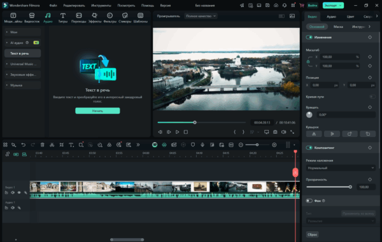Toggle the Изменения switch off
Image resolution: width=382 pixels, height=242 pixels.
tap(309, 38)
